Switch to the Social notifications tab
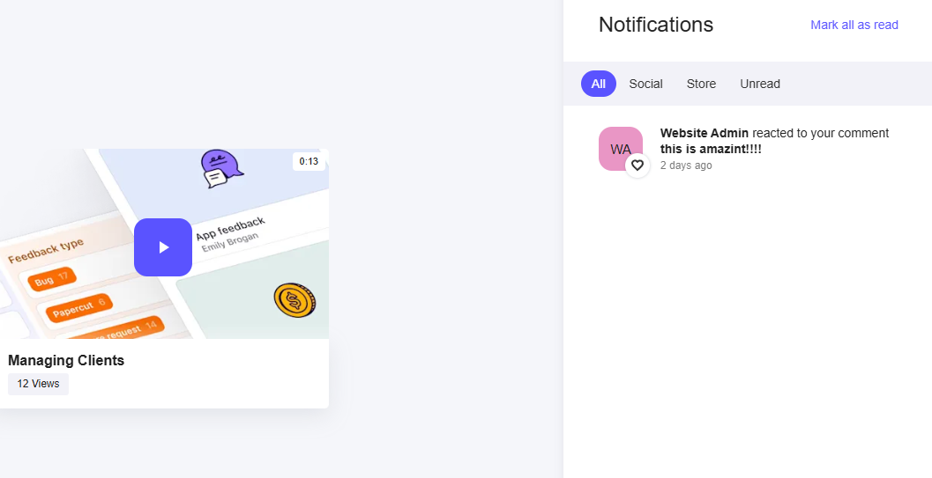Screen dimensions: 932x478 [x=645, y=84]
